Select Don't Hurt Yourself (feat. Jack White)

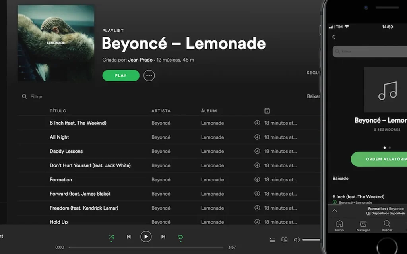coord(90,165)
